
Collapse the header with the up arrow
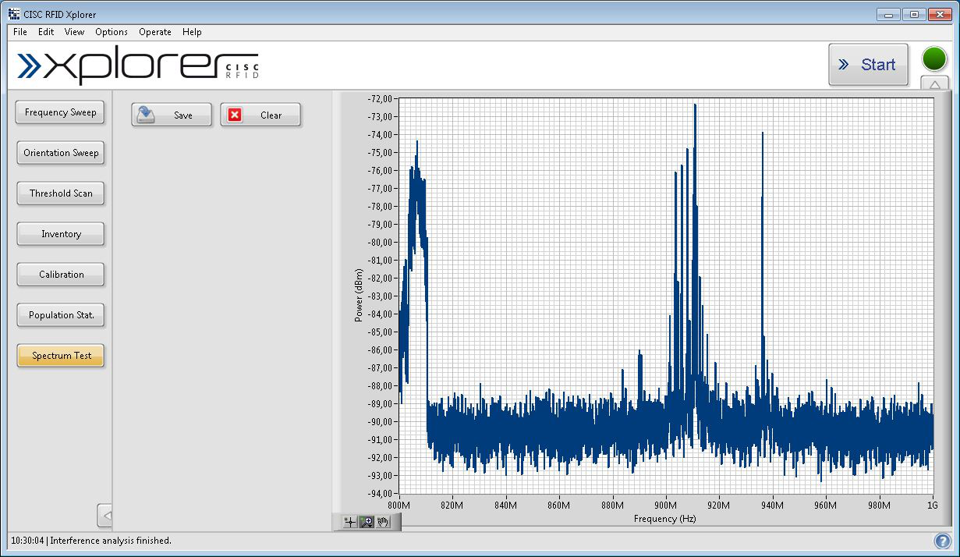[x=934, y=84]
